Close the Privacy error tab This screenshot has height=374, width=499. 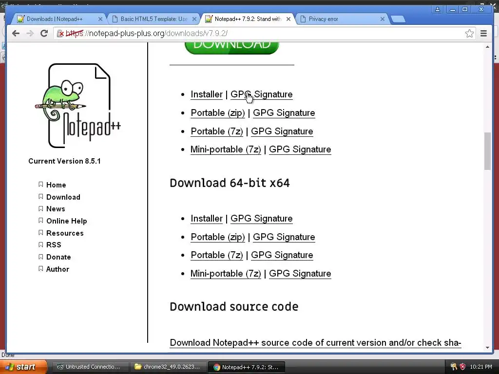(x=383, y=19)
